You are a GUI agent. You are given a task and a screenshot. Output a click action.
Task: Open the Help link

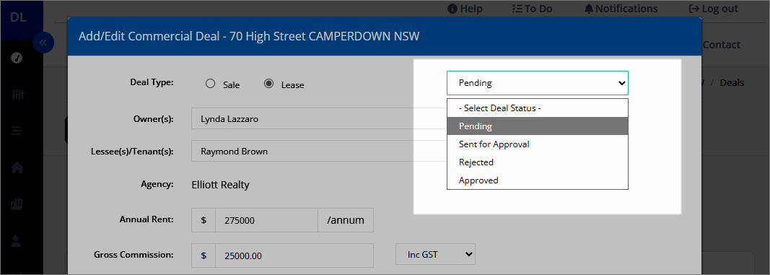coord(465,9)
